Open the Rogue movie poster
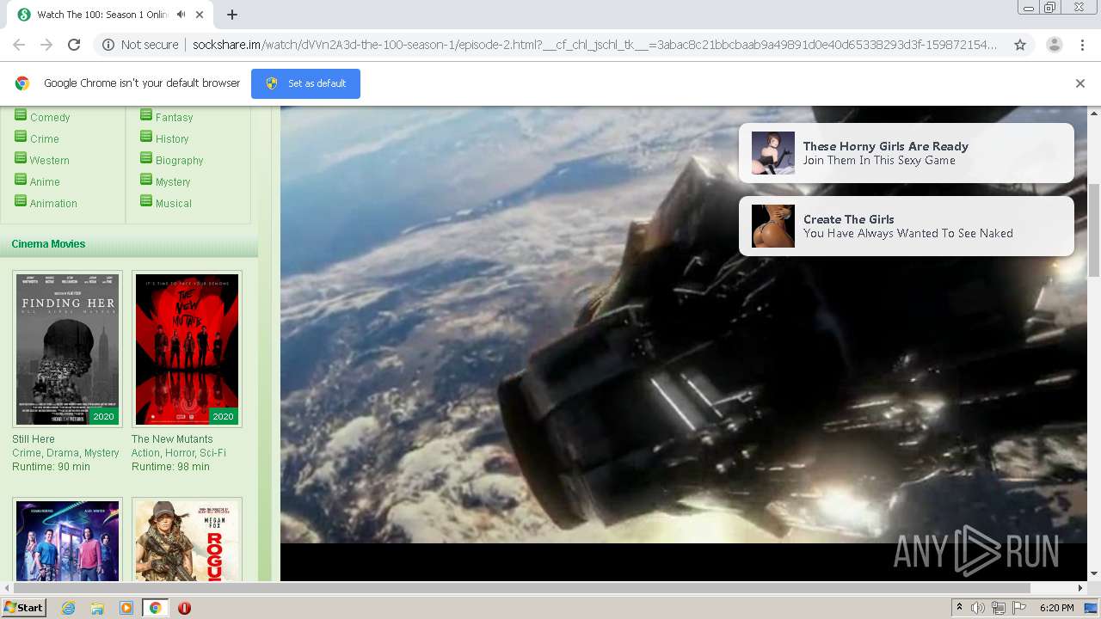Image resolution: width=1101 pixels, height=619 pixels. point(187,540)
